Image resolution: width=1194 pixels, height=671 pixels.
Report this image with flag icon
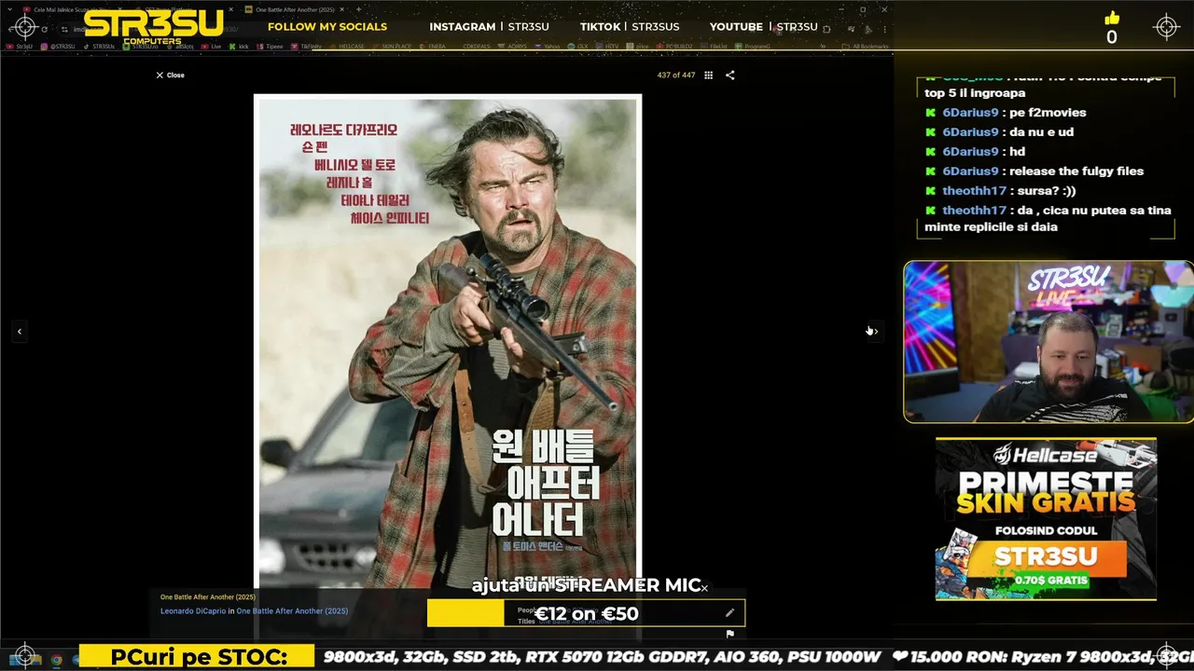click(730, 634)
